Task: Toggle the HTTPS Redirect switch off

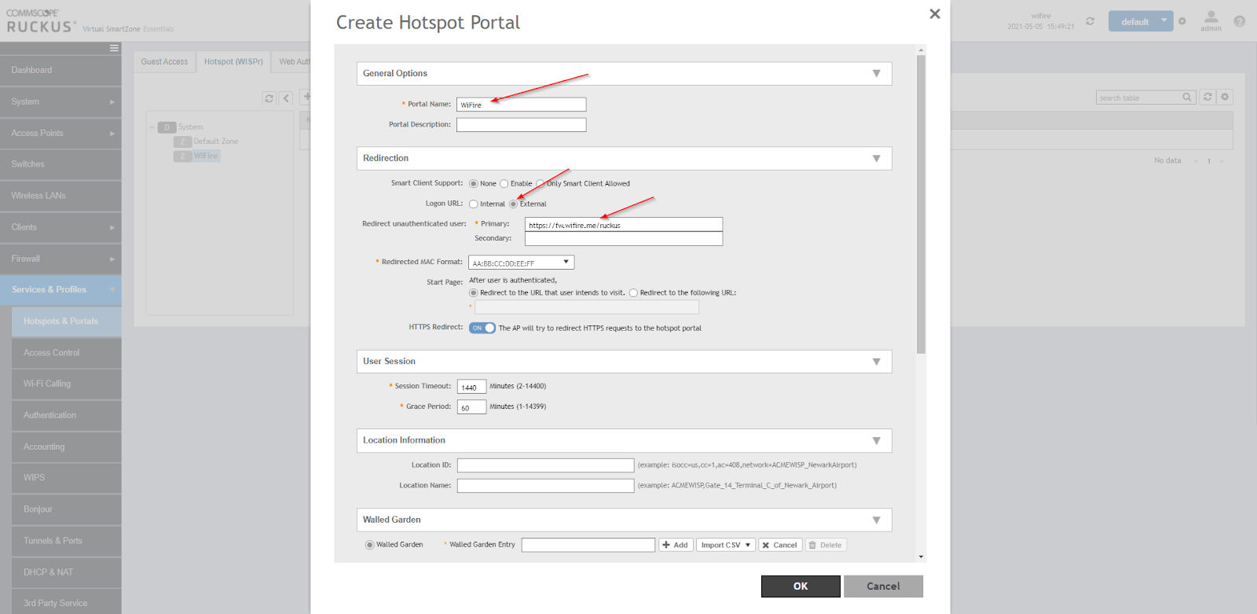Action: (482, 328)
